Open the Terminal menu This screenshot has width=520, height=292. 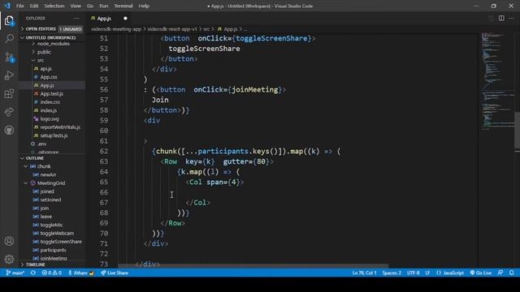[x=123, y=6]
